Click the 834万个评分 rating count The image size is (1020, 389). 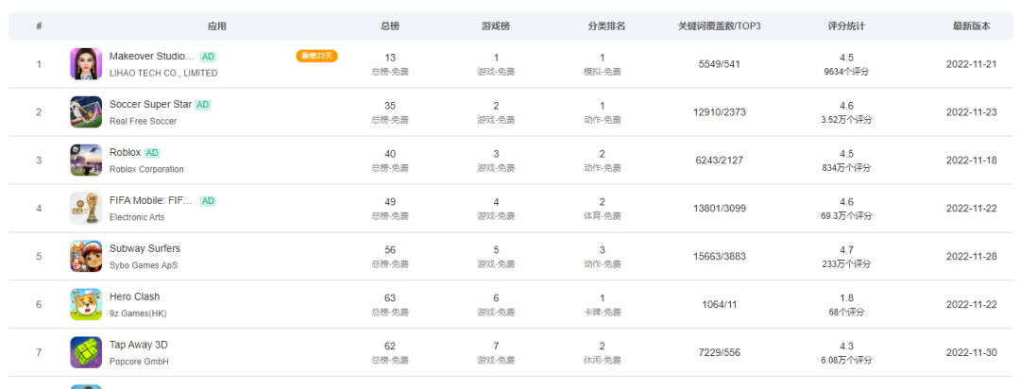click(846, 168)
